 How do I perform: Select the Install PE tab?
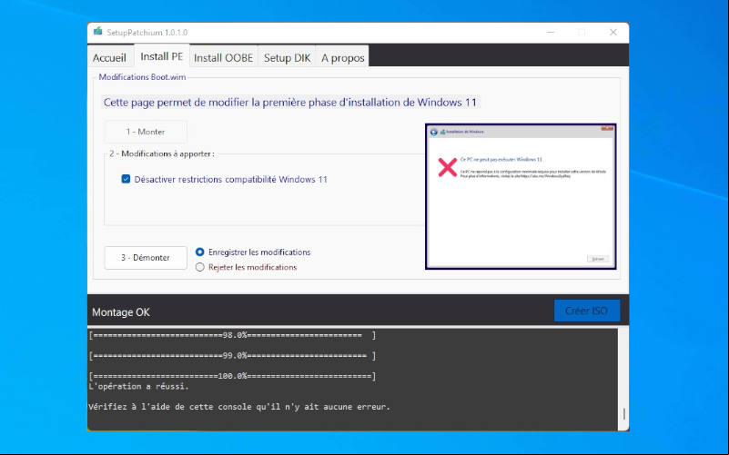coord(161,56)
